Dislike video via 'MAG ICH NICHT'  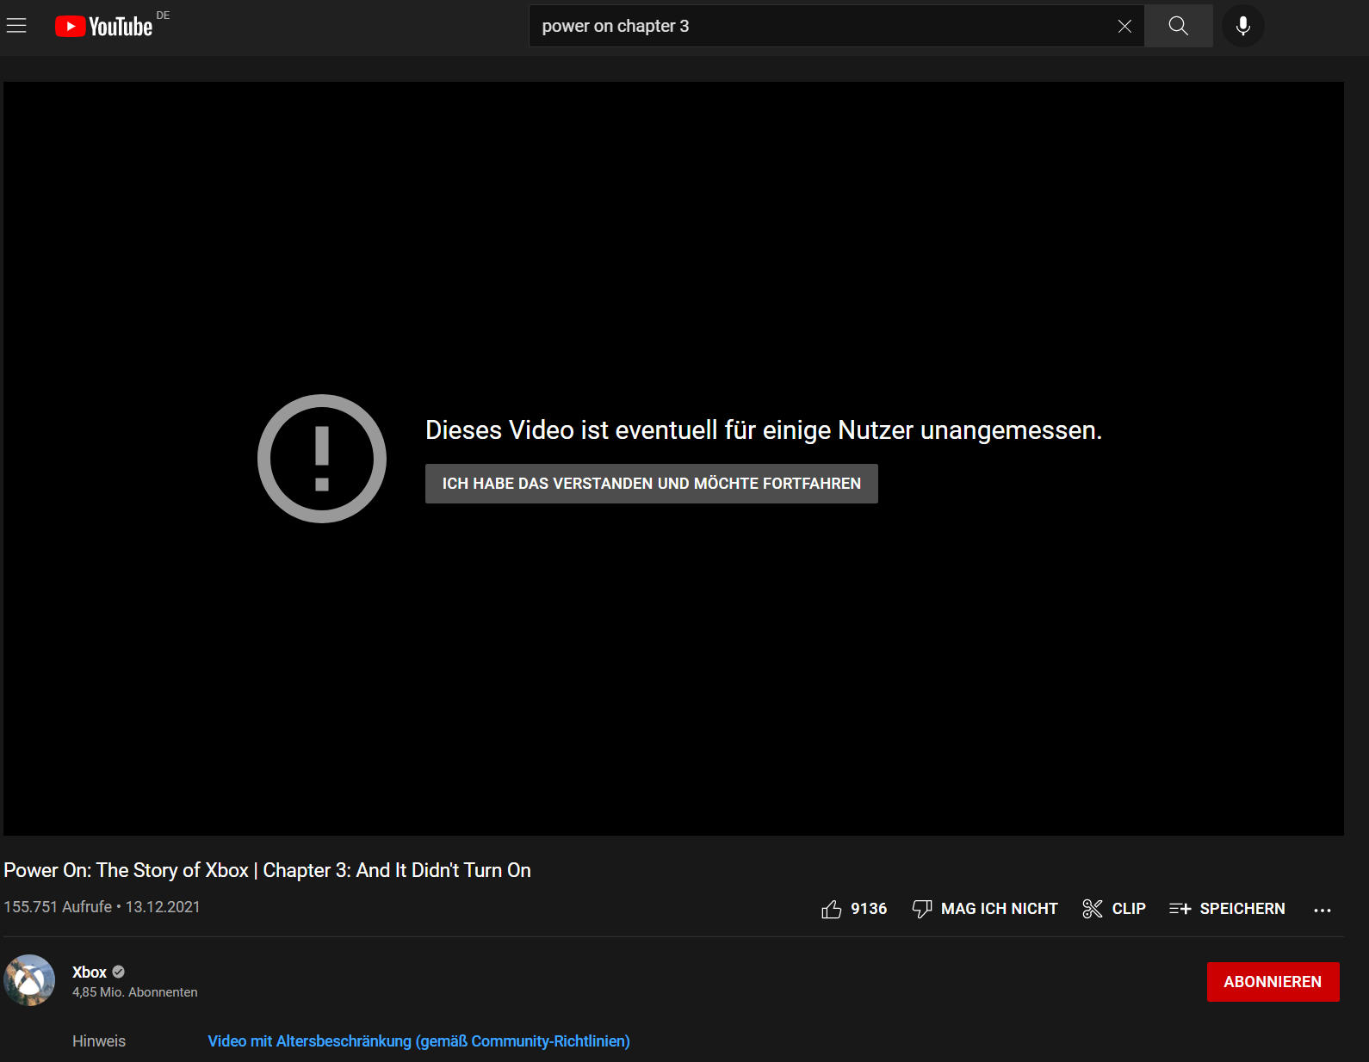tap(985, 909)
